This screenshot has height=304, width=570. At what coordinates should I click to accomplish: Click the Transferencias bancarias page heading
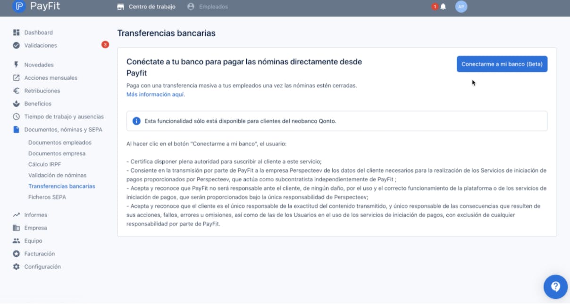[166, 34]
